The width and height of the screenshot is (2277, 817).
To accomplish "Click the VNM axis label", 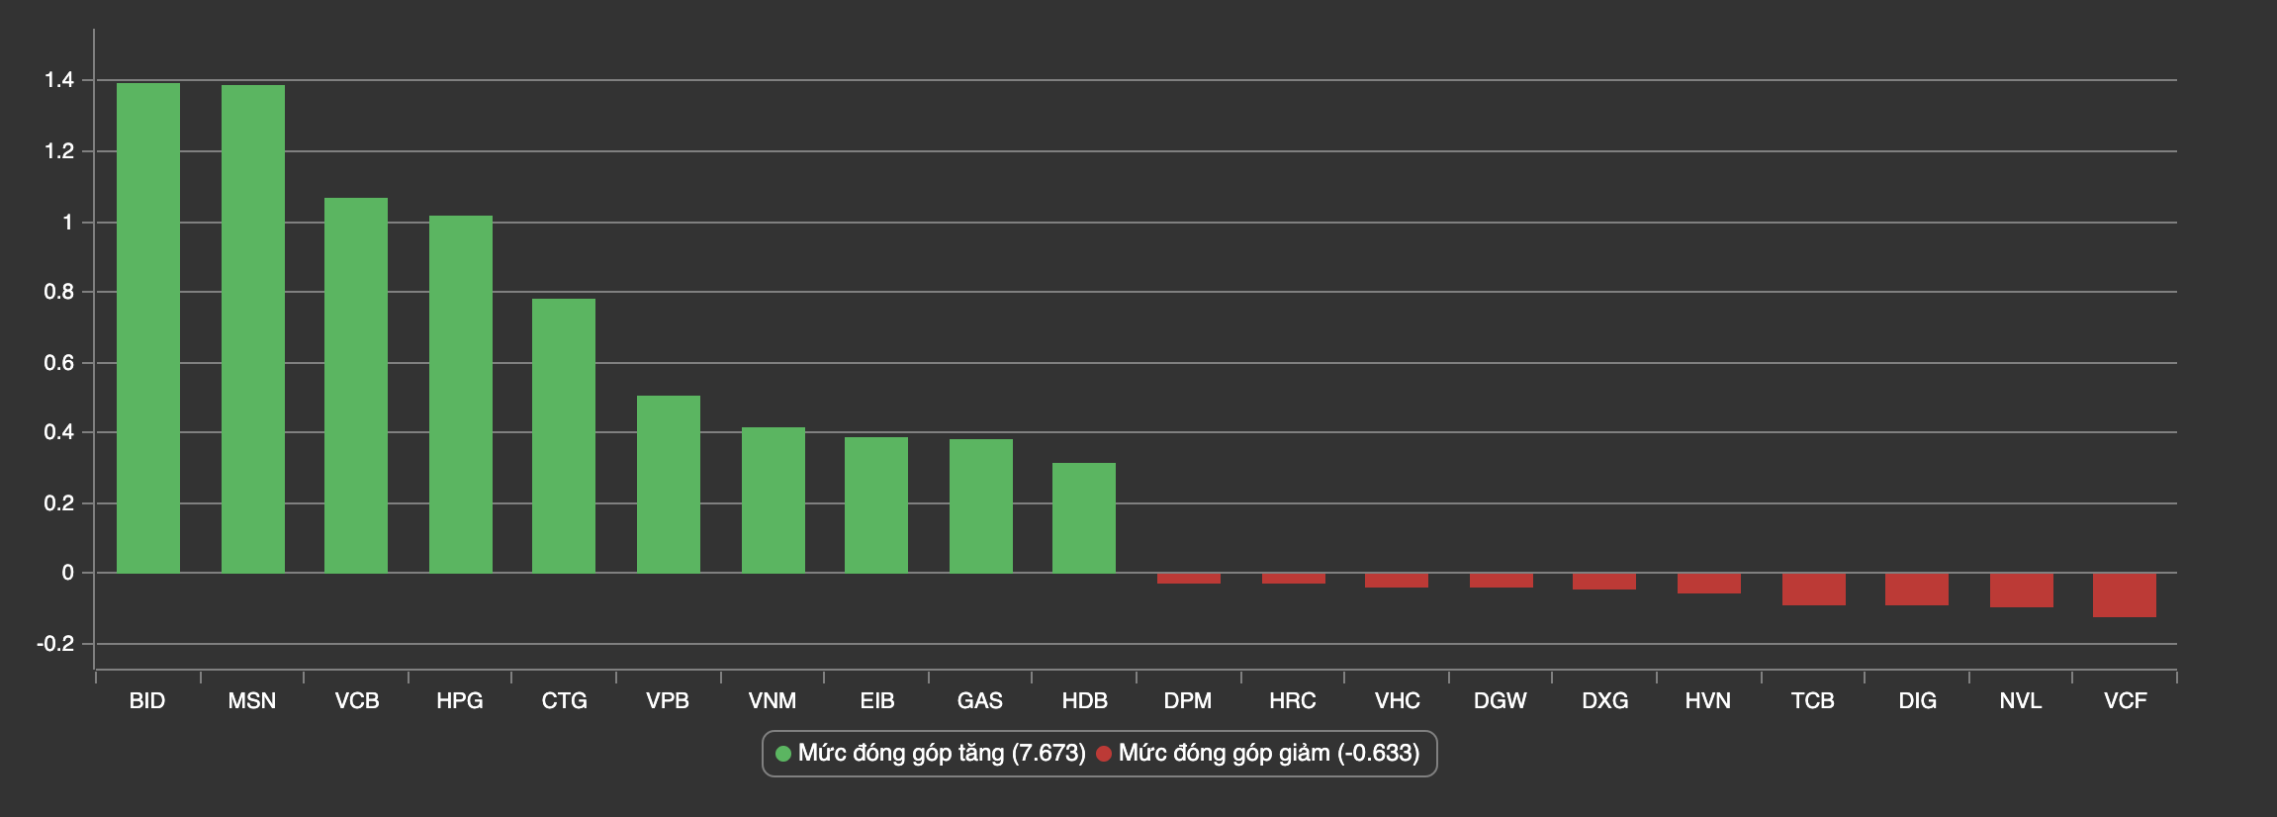I will coord(773,701).
